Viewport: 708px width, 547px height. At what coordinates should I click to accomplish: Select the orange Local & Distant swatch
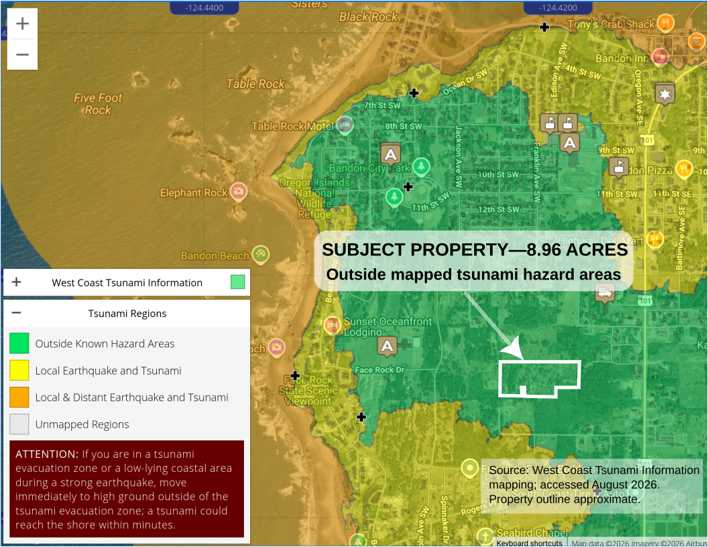click(x=19, y=397)
